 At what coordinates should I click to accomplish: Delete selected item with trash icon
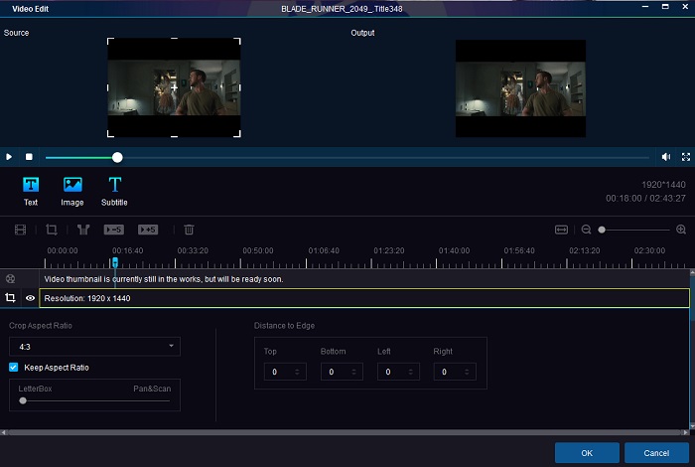pyautogui.click(x=189, y=230)
